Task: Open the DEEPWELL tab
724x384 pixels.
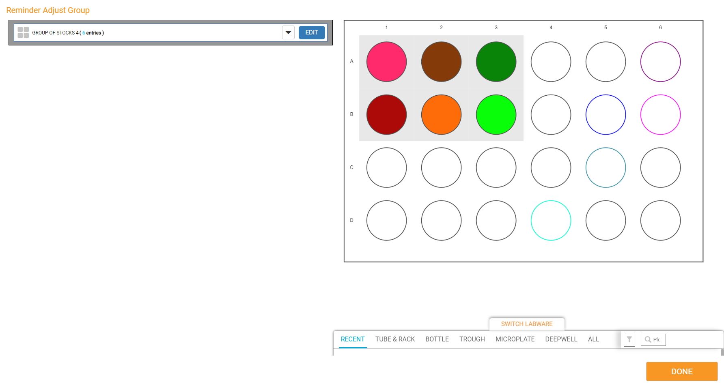Action: coord(561,339)
